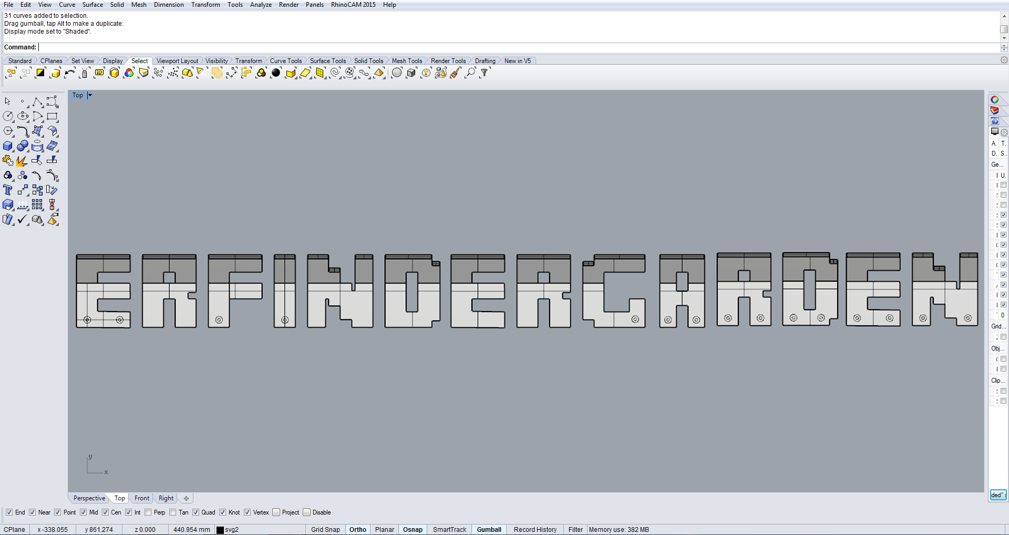This screenshot has height=535, width=1009.
Task: Toggle the Near osnap checkbox
Action: click(x=32, y=512)
